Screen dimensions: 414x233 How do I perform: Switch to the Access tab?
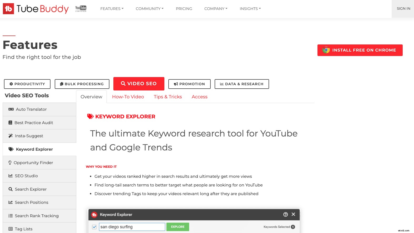pos(199,97)
